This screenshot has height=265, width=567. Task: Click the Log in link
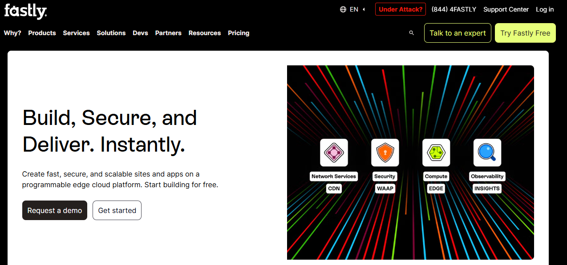coord(545,9)
